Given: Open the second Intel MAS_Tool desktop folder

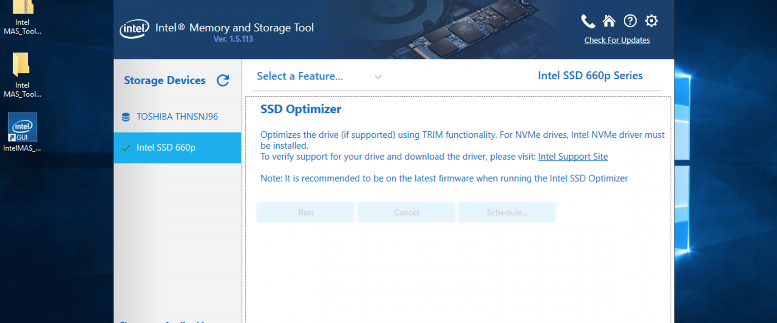Looking at the screenshot, I should [x=22, y=75].
